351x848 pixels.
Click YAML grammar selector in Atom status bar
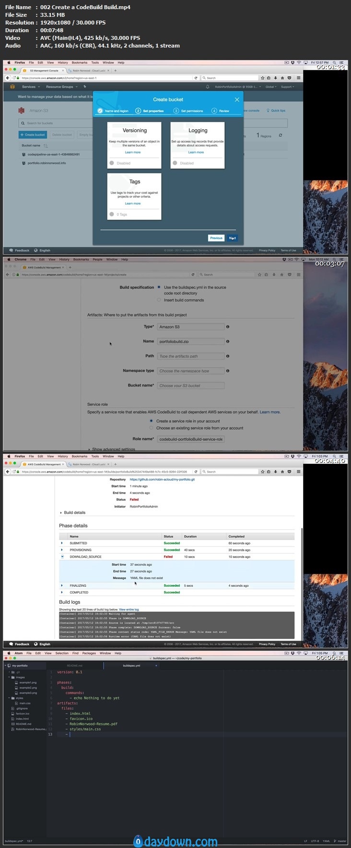326,841
